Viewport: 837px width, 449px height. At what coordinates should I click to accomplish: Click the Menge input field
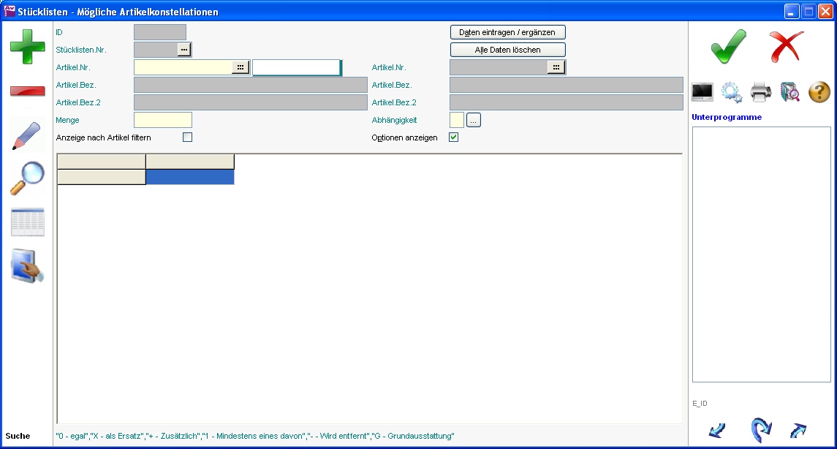[x=162, y=120]
